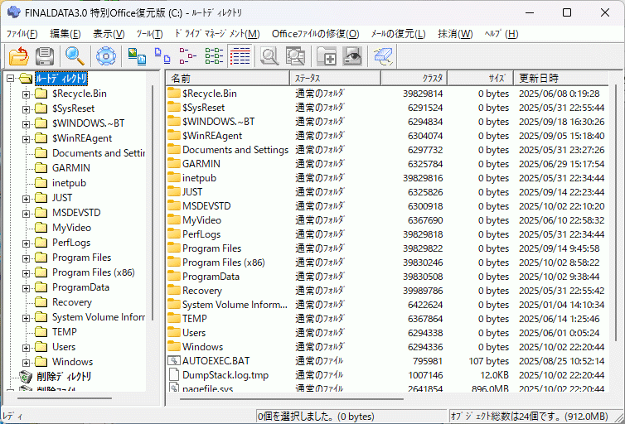Click the folder with plus icon
Viewport: 625px width, 424px height.
click(x=327, y=55)
